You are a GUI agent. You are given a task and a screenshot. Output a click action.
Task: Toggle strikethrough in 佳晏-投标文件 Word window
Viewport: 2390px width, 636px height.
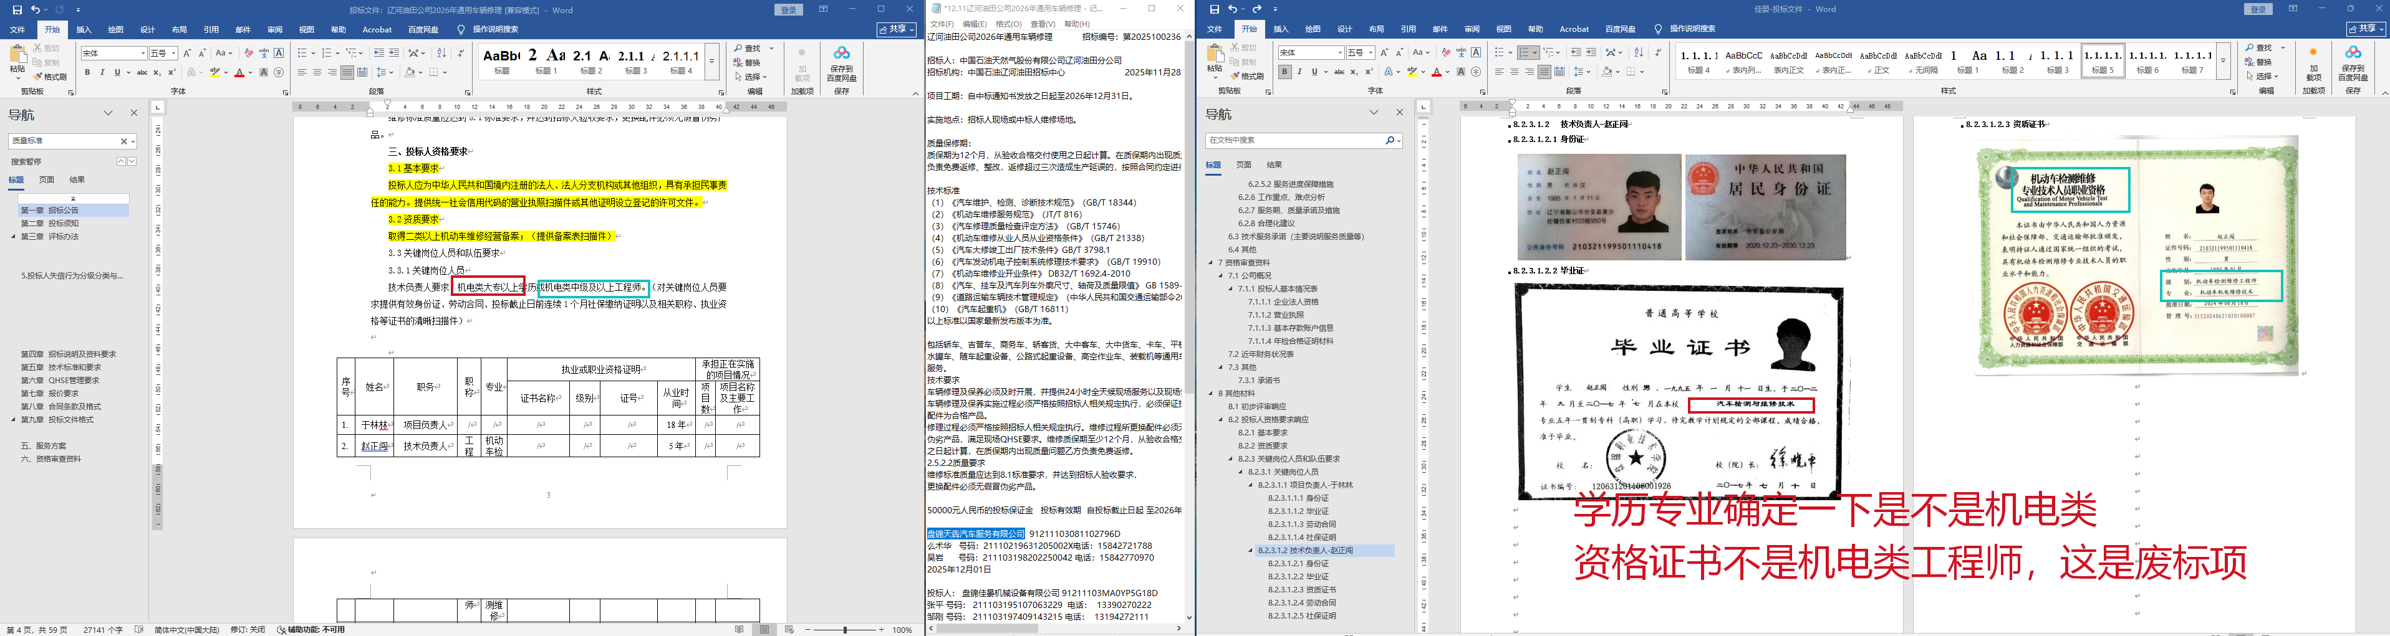[1339, 72]
